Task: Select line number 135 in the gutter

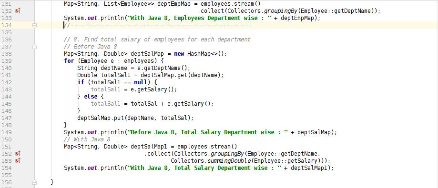Action: (7, 32)
